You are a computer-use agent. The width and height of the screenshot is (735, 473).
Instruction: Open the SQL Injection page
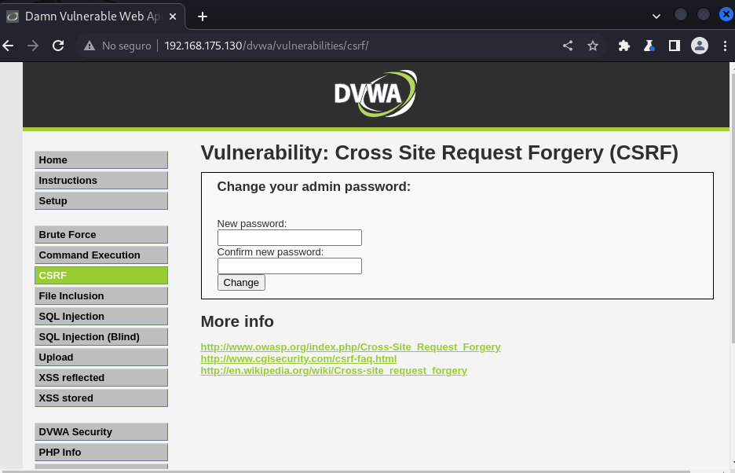point(101,317)
